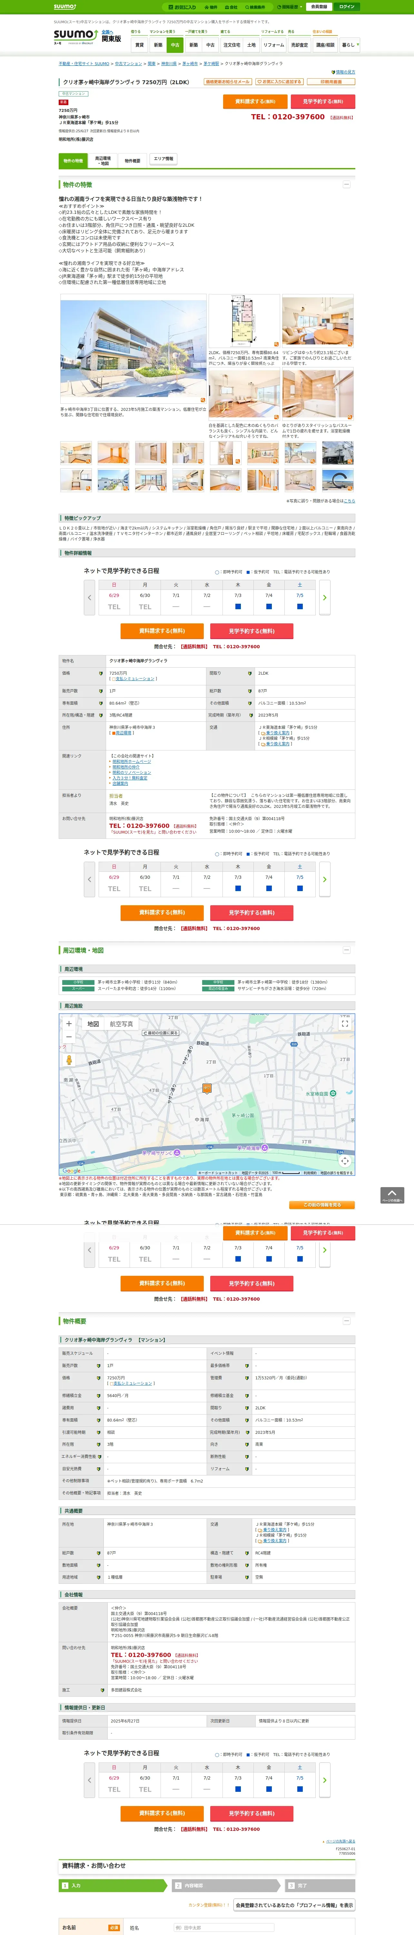Open the floor plan image thumbnail

[243, 321]
